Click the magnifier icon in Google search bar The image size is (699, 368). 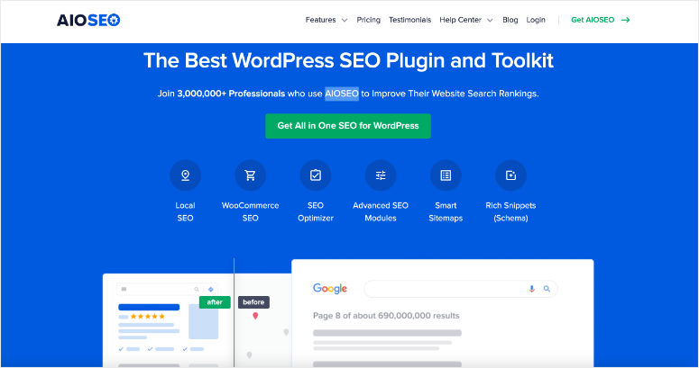click(547, 289)
